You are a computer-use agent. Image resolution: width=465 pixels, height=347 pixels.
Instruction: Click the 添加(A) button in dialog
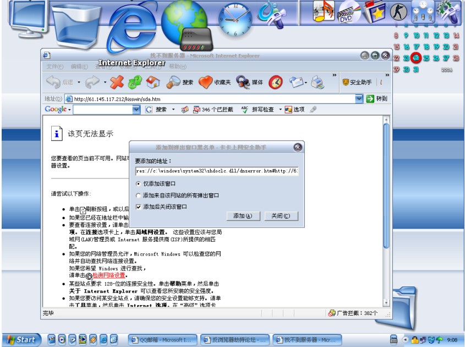(x=243, y=216)
